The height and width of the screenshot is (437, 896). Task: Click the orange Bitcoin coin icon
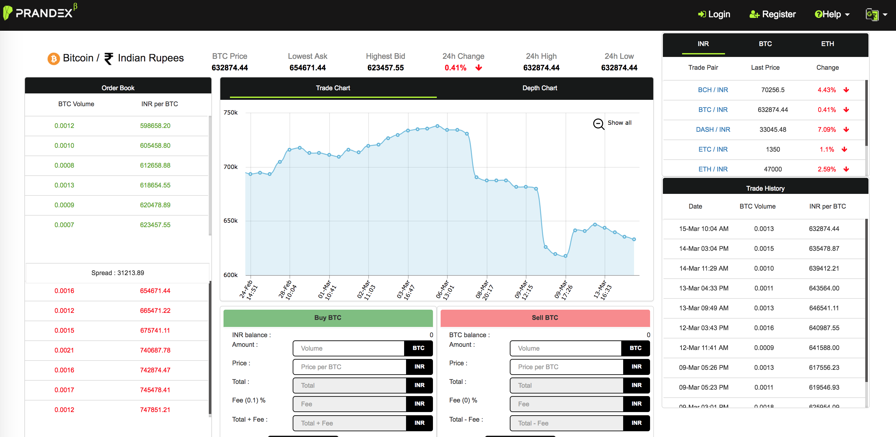pos(53,58)
